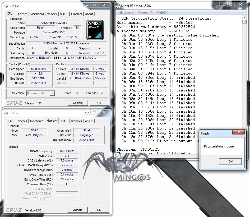The width and height of the screenshot is (250, 217).
Task: Open the Mainboard tab in top CPU-Z window
Action: [37, 14]
